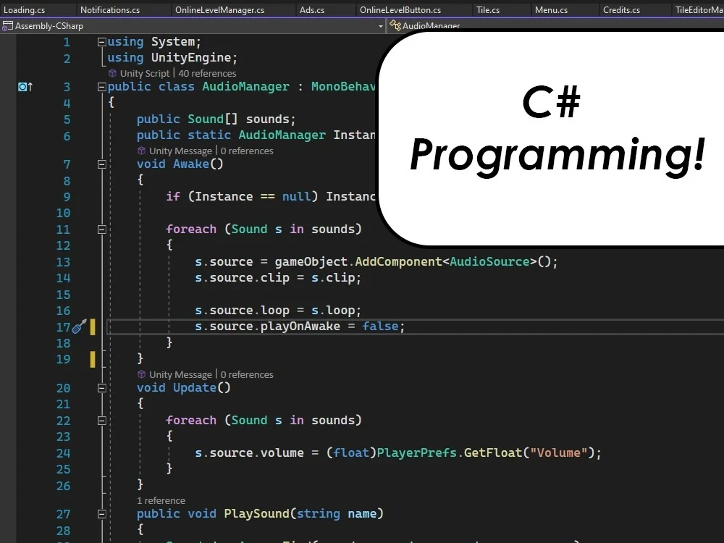The height and width of the screenshot is (543, 724).
Task: Click the null keyword on line 9
Action: [296, 196]
